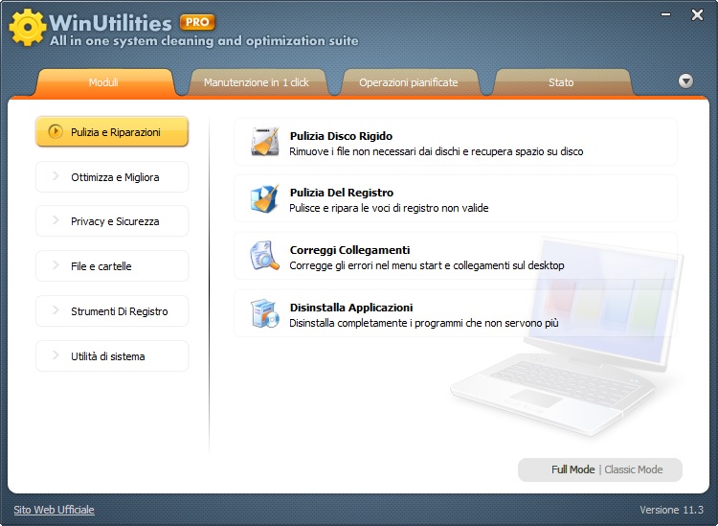Visit the Sito Web Ufficiale link

pos(54,510)
